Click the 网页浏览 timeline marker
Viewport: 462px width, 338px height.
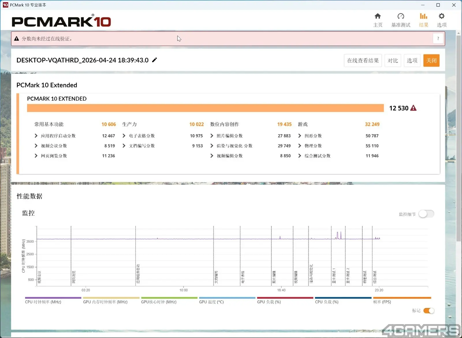[74, 277]
